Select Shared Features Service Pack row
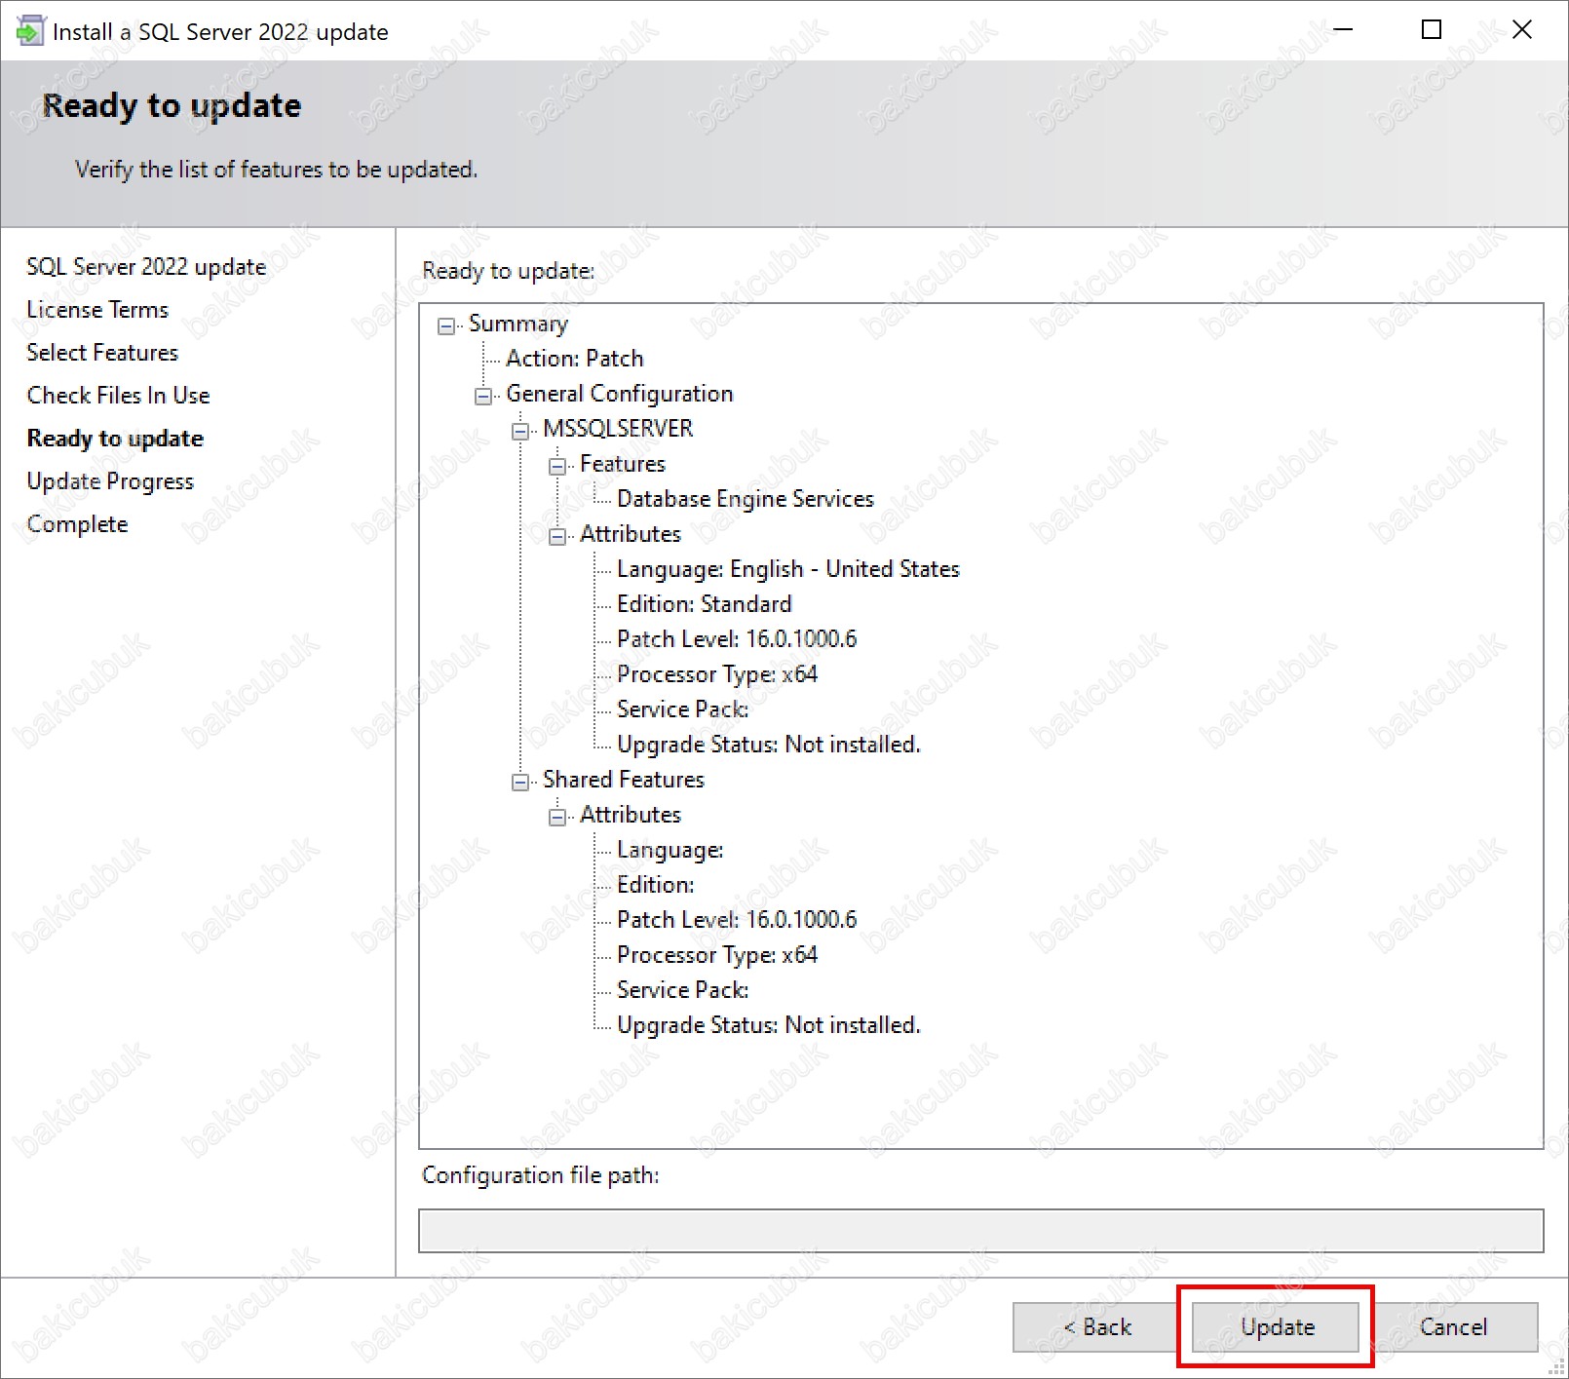Viewport: 1569px width, 1379px height. (682, 990)
